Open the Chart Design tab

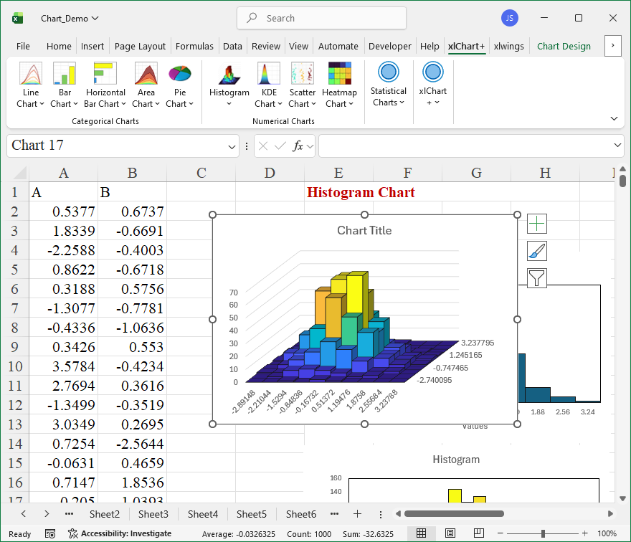tap(564, 46)
